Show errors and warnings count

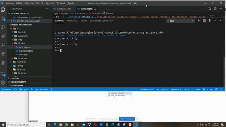point(24,89)
